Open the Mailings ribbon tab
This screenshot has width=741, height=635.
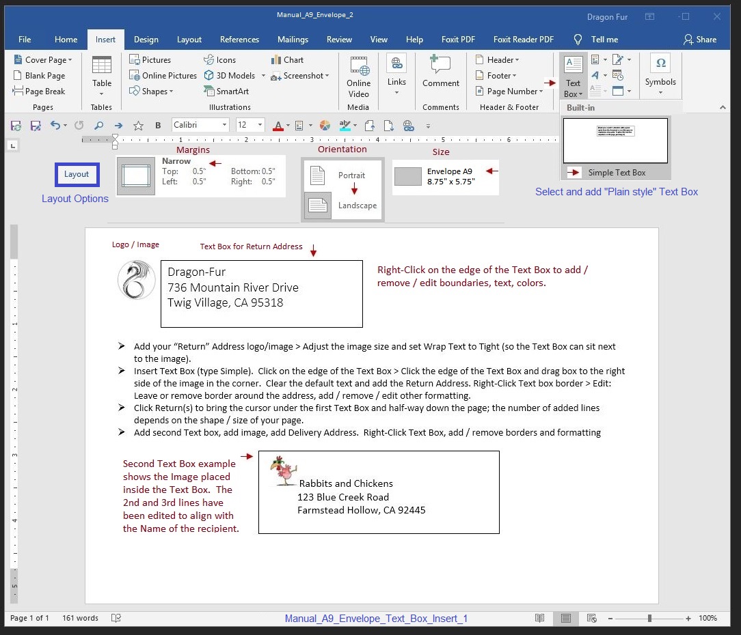click(293, 39)
